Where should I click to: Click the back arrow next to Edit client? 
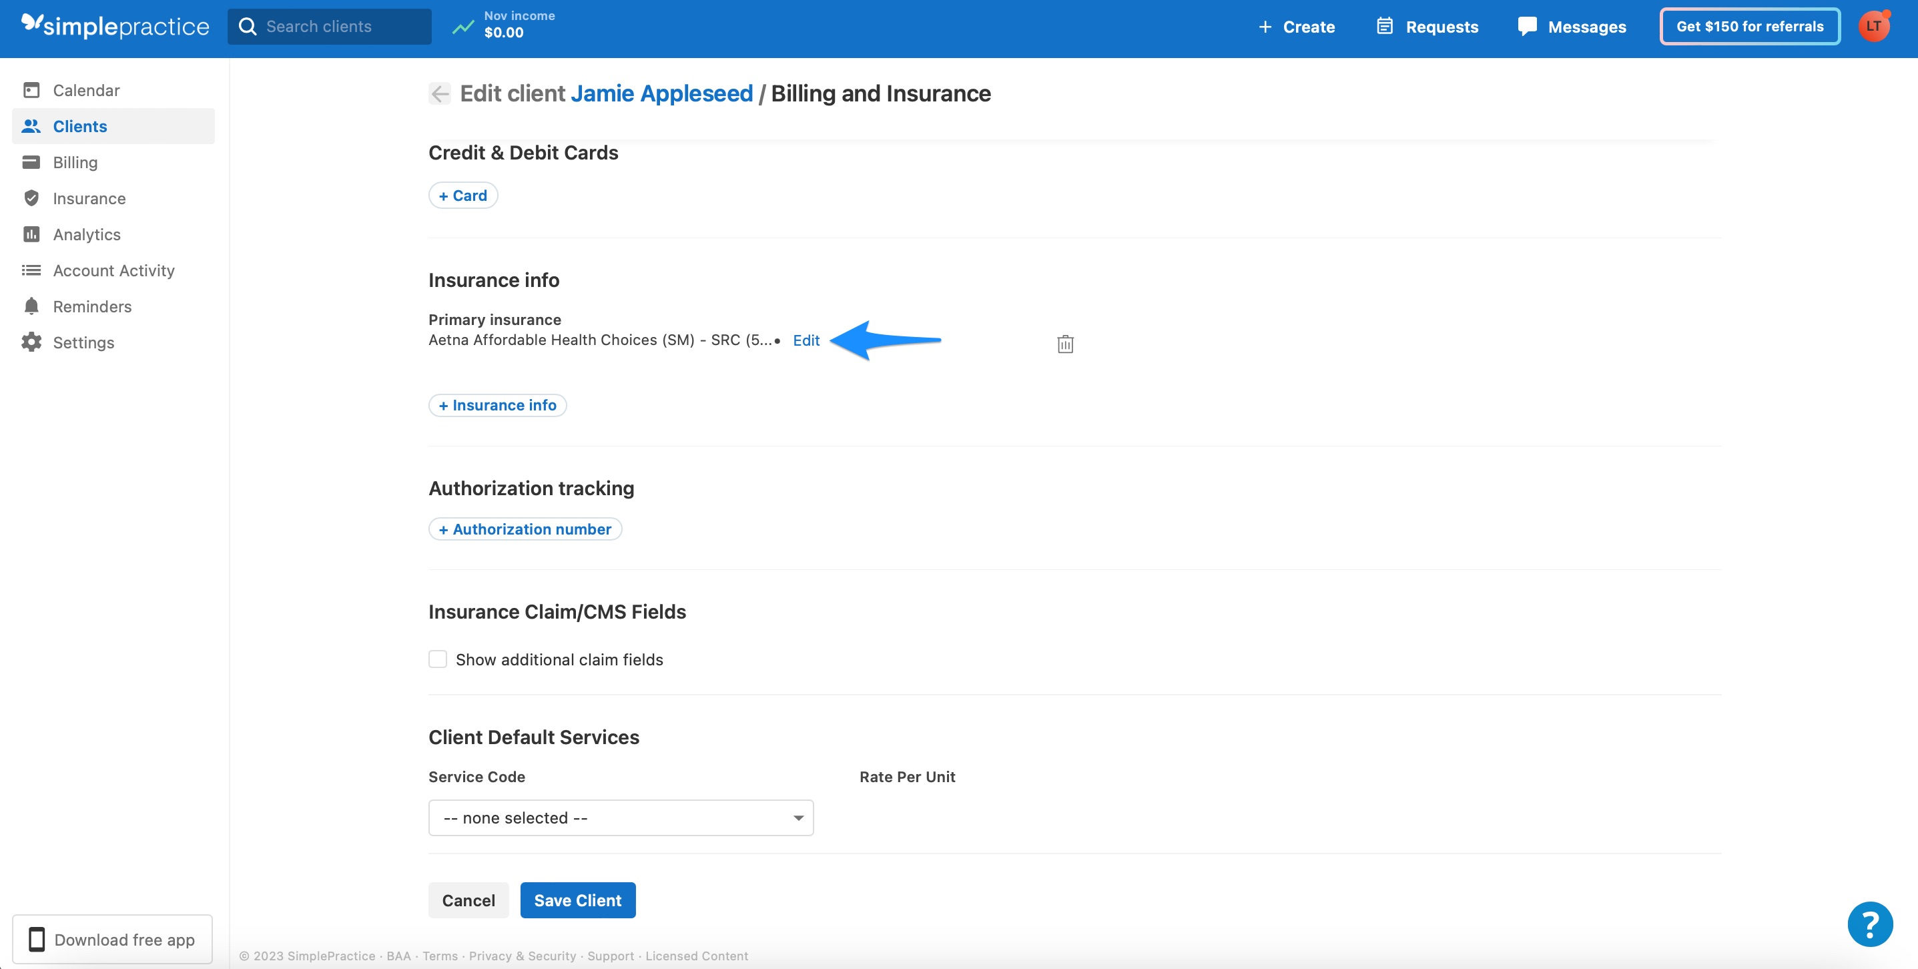[440, 93]
